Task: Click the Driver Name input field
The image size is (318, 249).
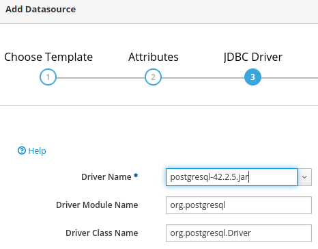Action: pyautogui.click(x=231, y=177)
